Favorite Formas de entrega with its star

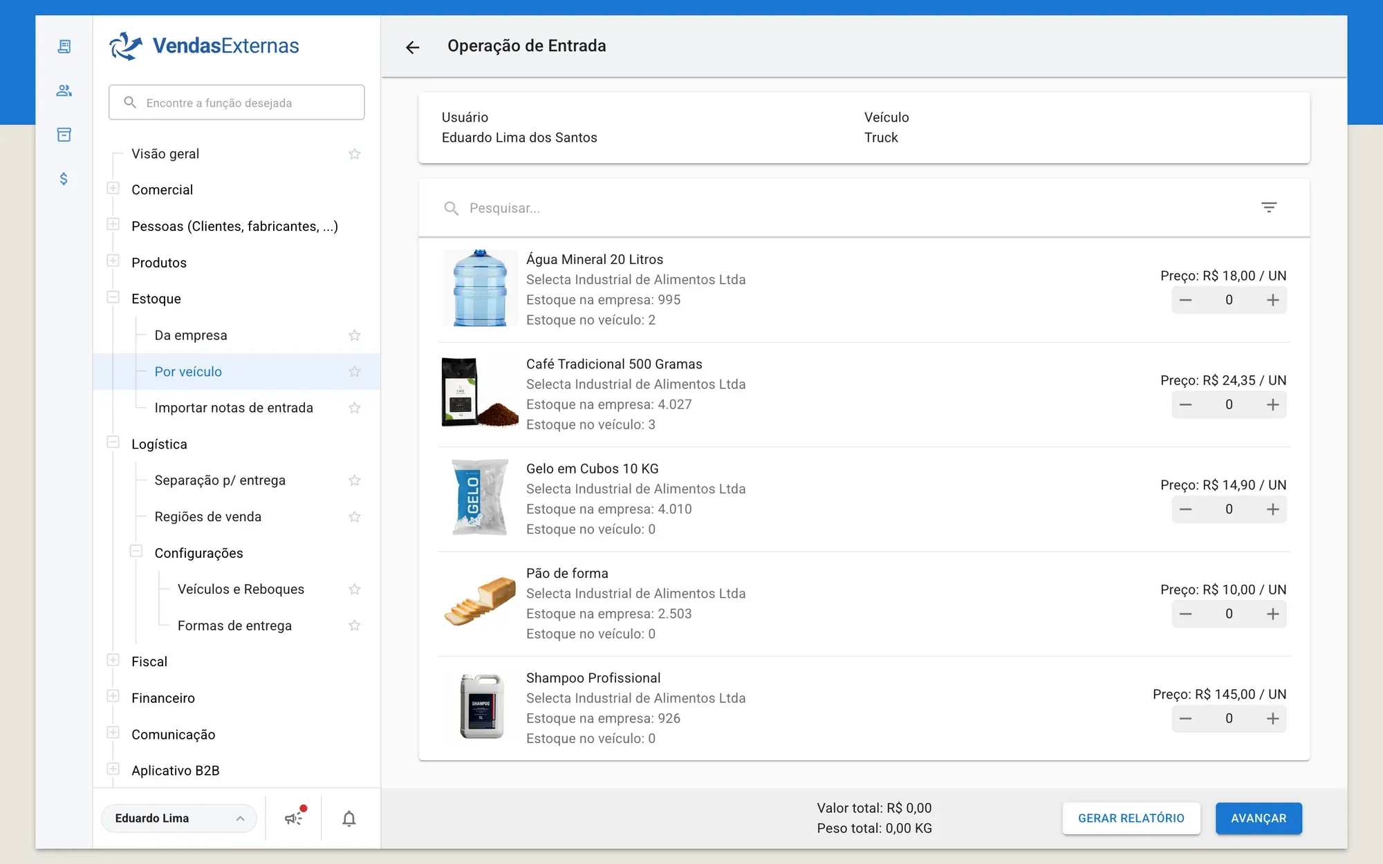355,626
